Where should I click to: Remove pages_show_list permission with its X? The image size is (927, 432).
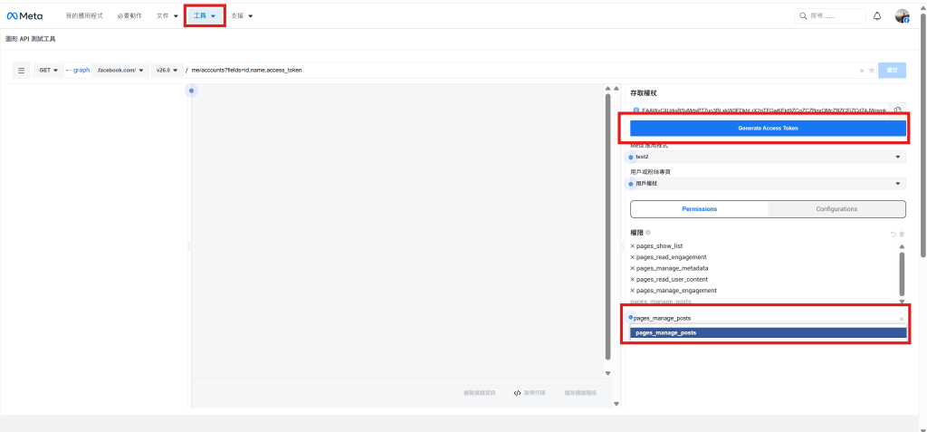point(632,245)
